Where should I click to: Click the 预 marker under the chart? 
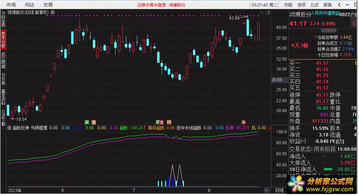pyautogui.click(x=169, y=122)
